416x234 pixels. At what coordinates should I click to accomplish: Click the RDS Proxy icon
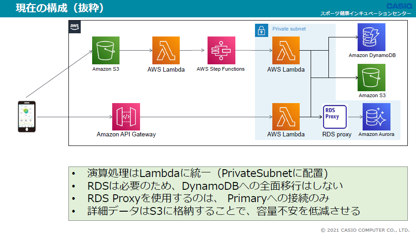pyautogui.click(x=335, y=117)
